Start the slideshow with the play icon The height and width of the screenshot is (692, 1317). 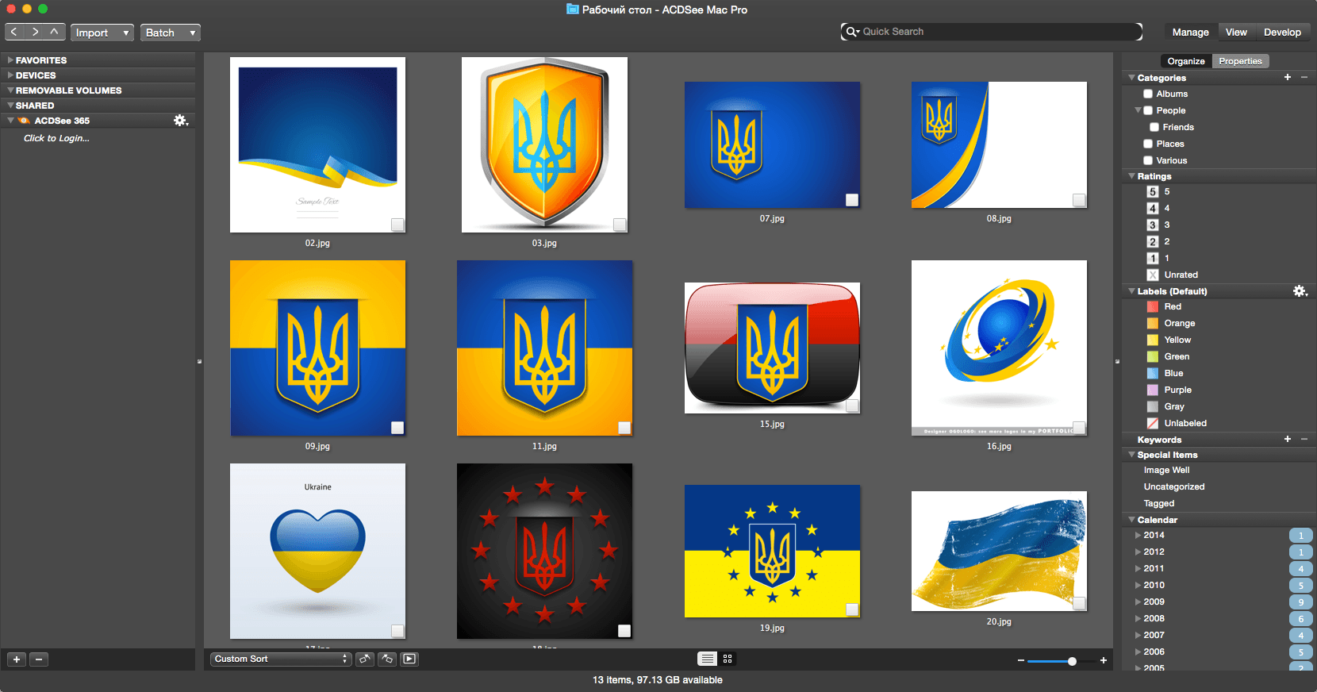(x=409, y=659)
